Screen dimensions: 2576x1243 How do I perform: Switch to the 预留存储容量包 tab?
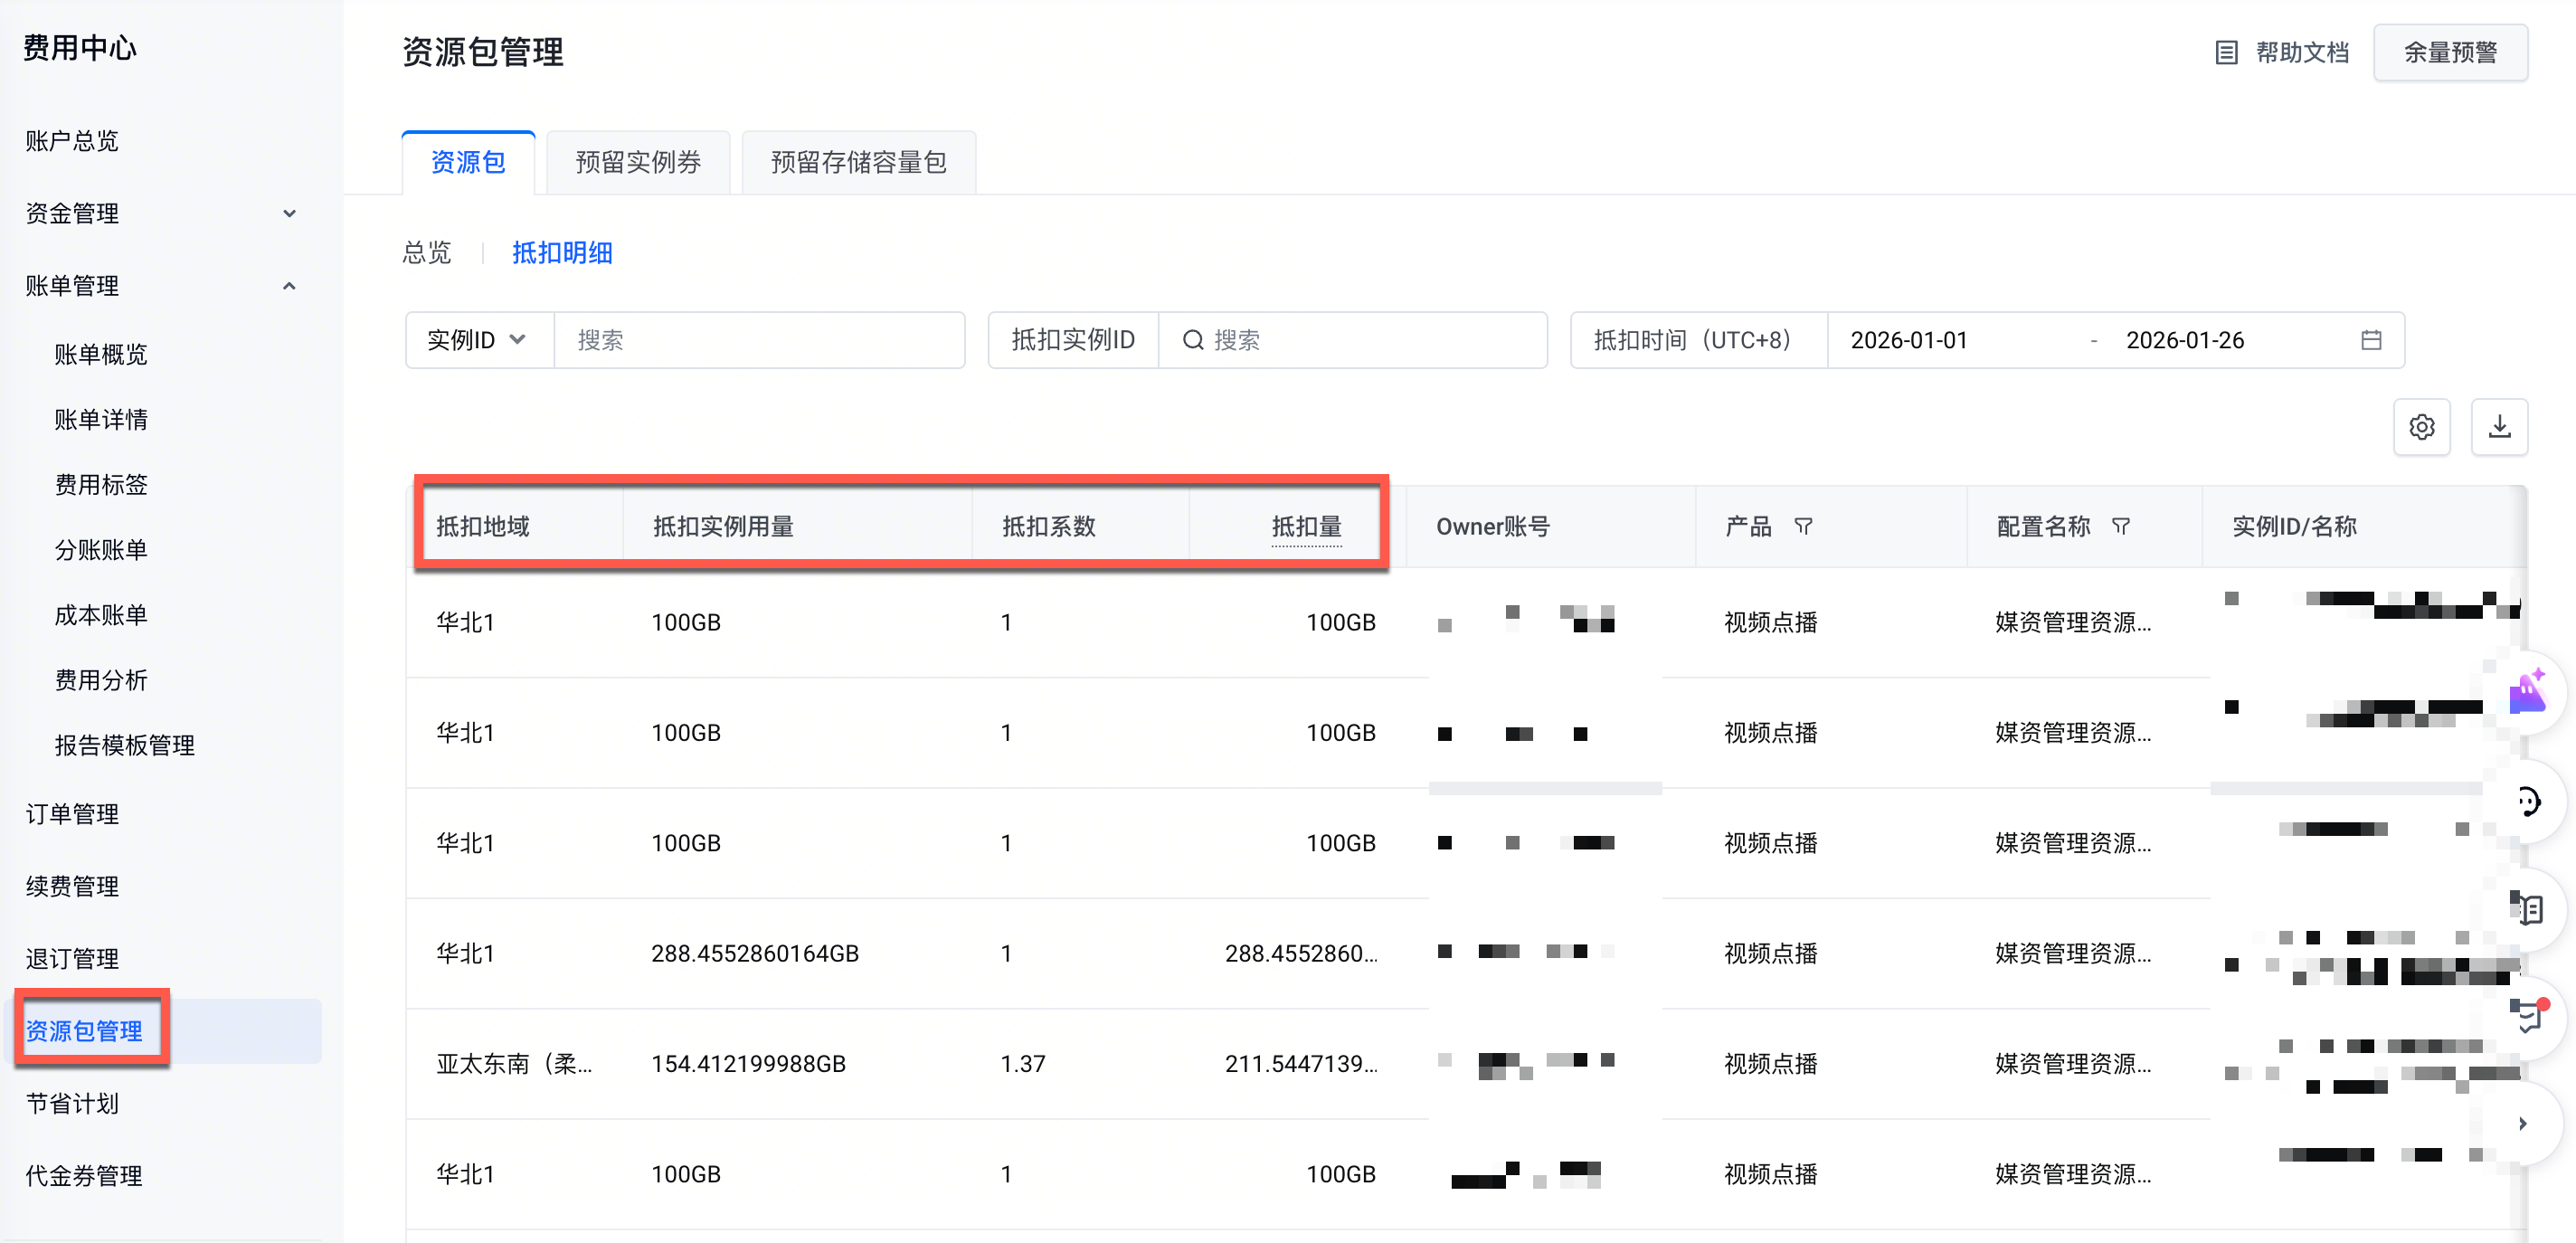pyautogui.click(x=858, y=162)
